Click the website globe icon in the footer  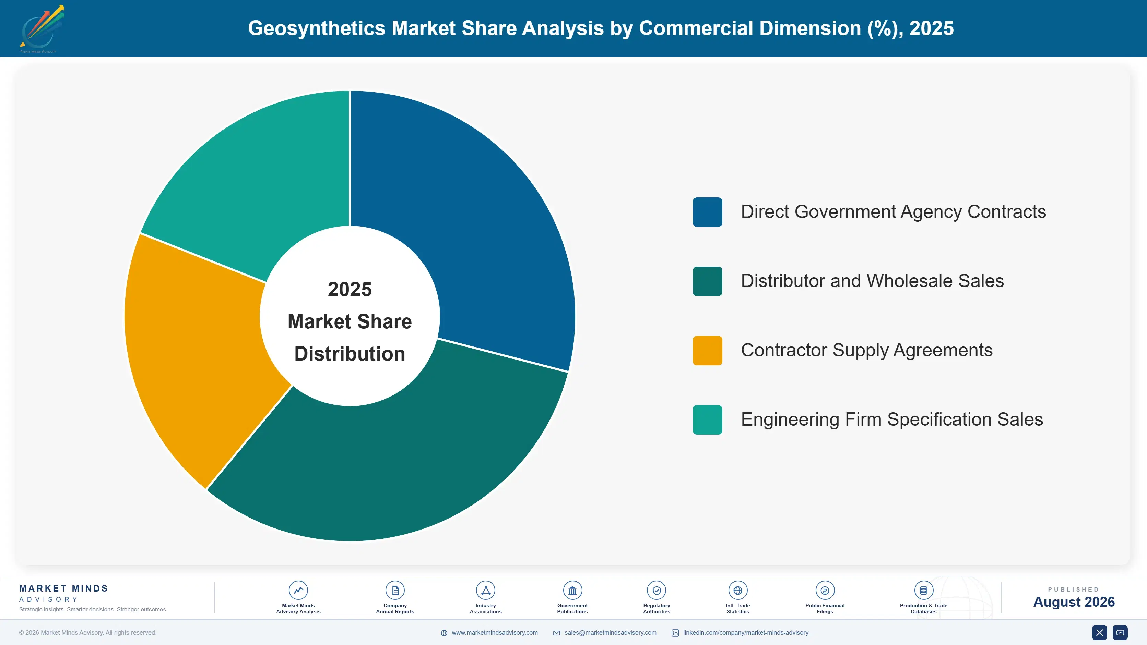pos(444,633)
